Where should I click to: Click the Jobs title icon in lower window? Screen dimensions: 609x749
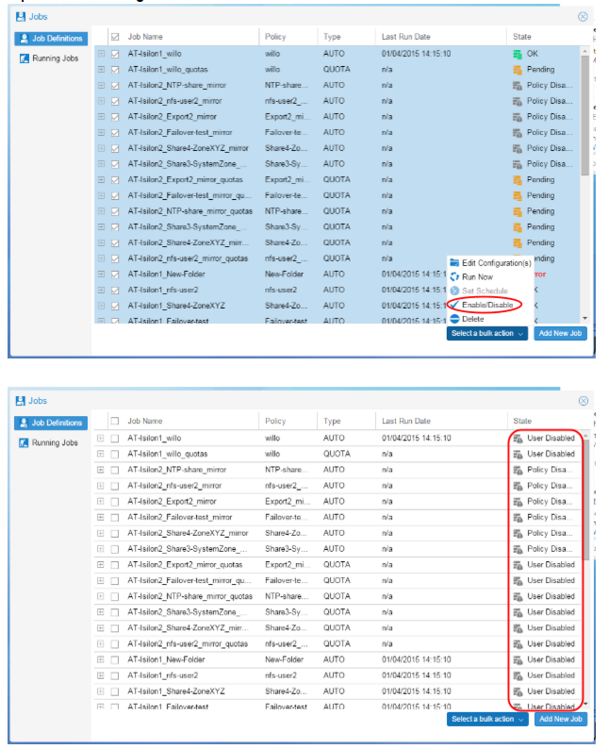pyautogui.click(x=21, y=401)
